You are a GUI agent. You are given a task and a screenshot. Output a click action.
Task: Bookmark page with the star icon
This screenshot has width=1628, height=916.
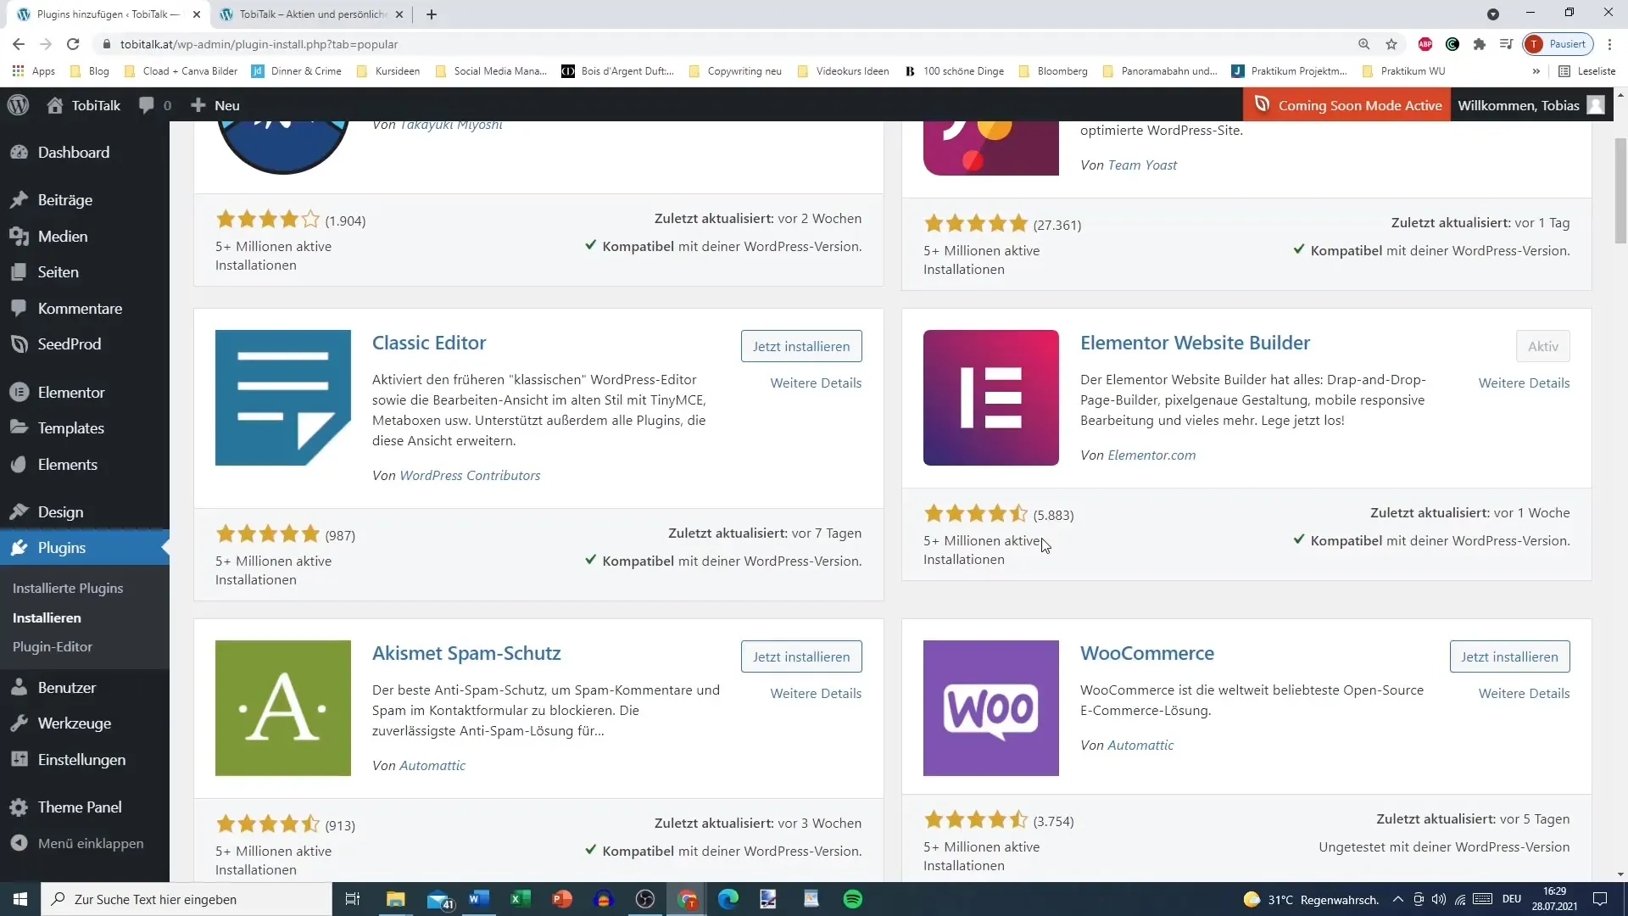click(x=1391, y=44)
